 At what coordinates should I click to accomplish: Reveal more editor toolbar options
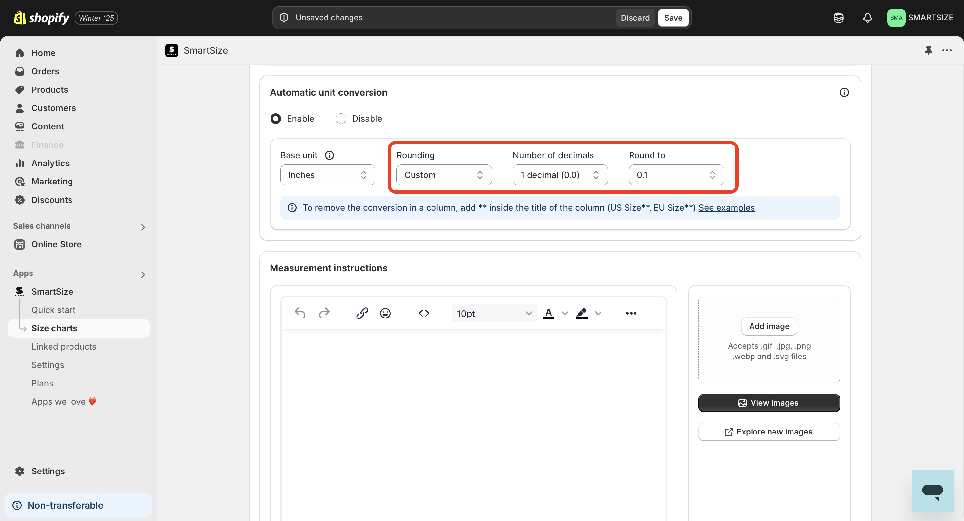tap(631, 313)
